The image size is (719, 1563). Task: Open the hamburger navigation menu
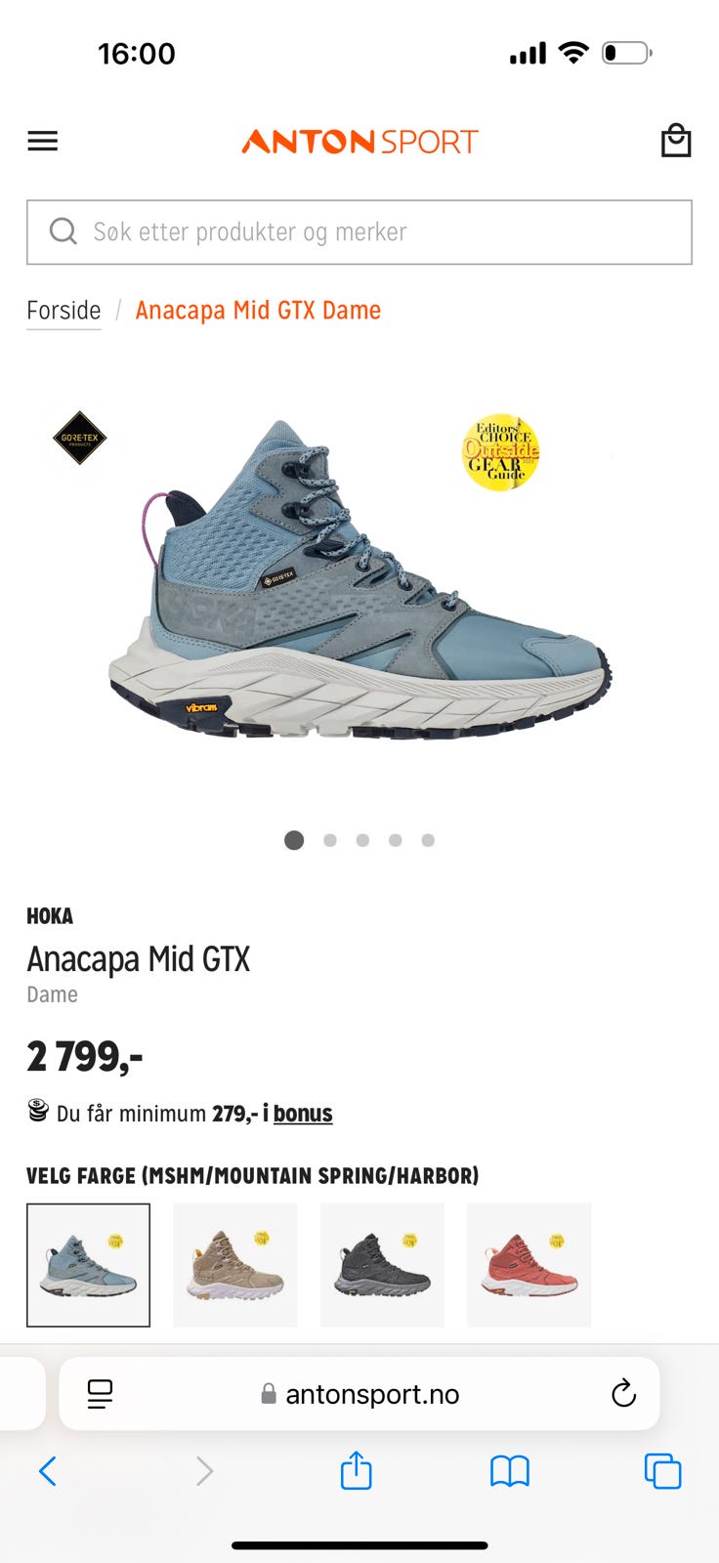pos(42,142)
